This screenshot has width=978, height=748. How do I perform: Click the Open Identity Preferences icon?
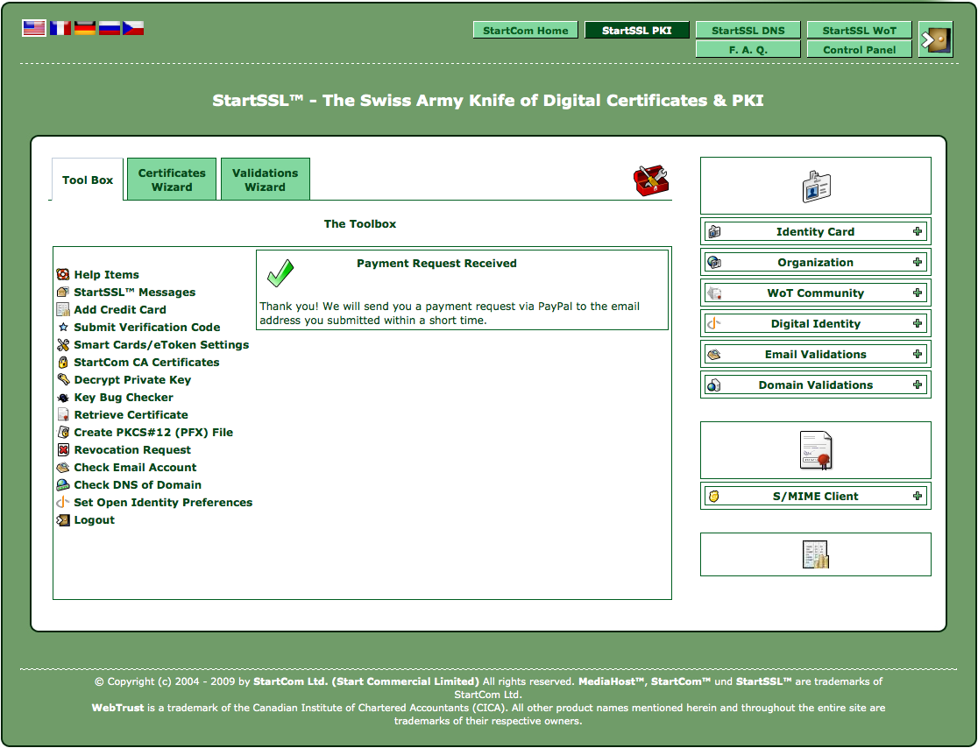click(63, 502)
